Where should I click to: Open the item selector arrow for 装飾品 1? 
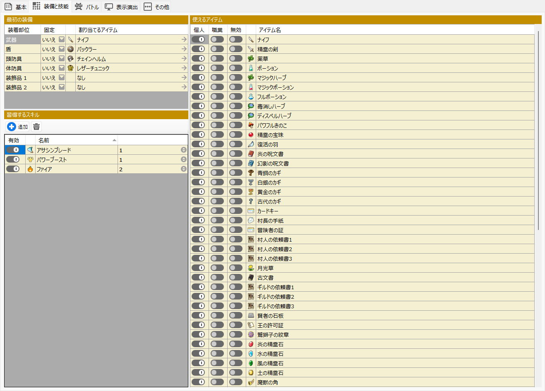point(184,78)
